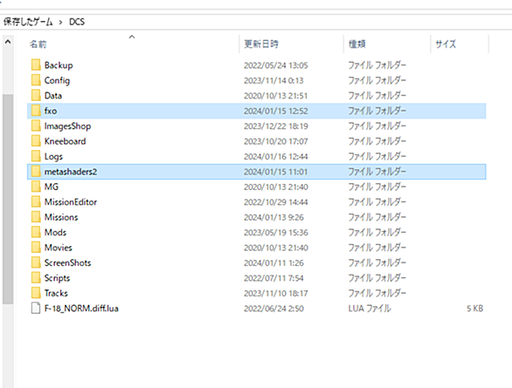
Task: Click the MissionEditor folder icon
Action: point(36,202)
